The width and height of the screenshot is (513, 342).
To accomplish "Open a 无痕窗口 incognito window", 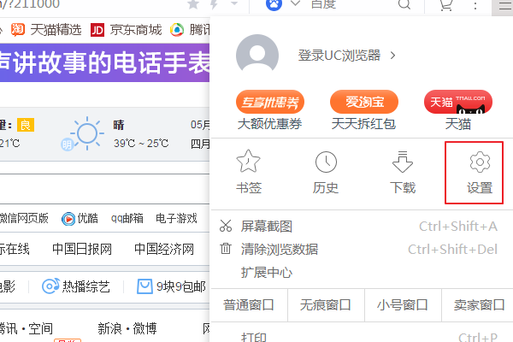I will 326,305.
